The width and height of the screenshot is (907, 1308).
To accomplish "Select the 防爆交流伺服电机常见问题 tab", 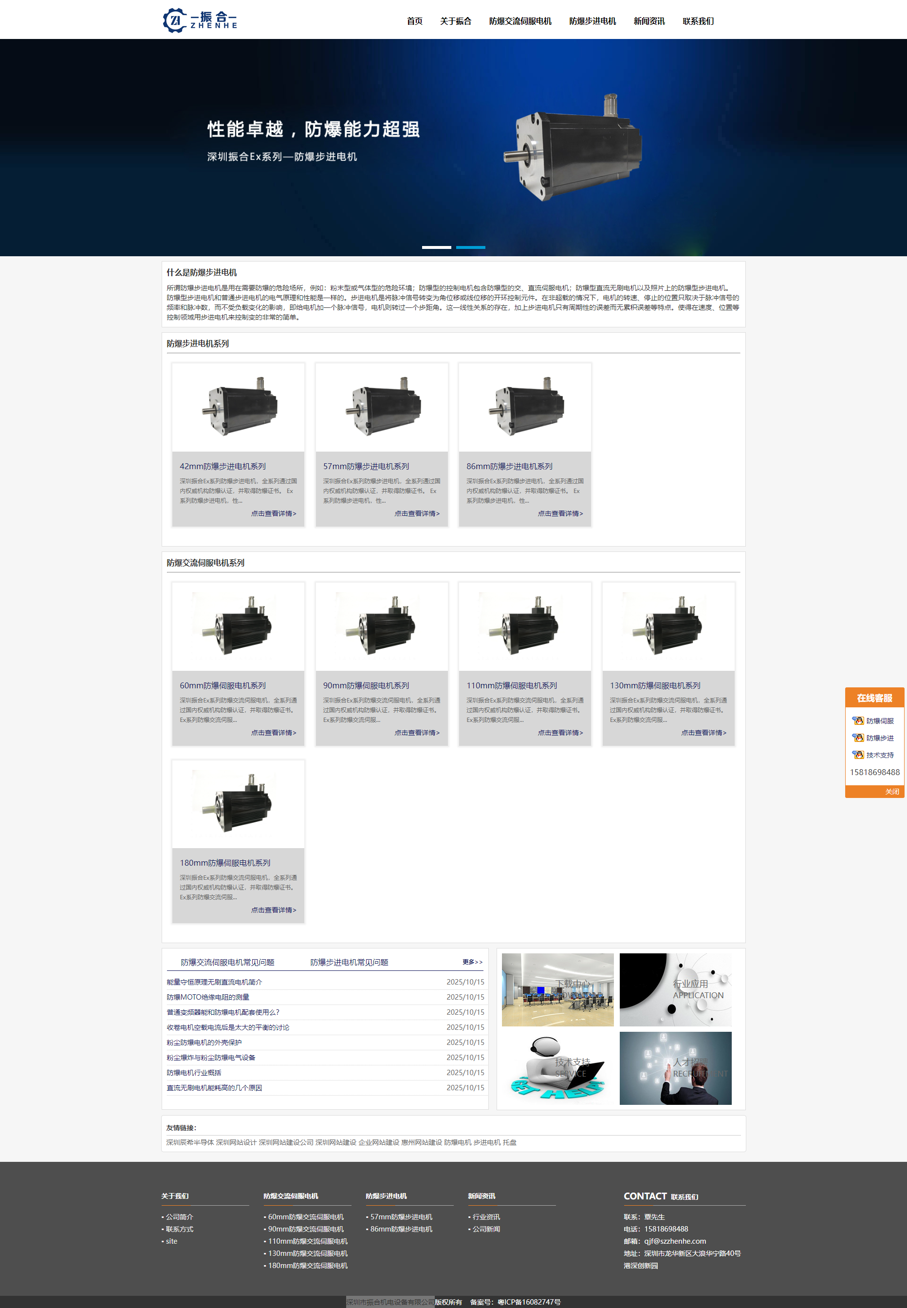I will point(227,962).
